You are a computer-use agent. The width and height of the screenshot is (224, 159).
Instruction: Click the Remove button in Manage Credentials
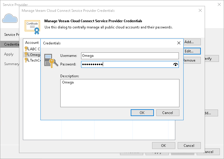pos(192,60)
